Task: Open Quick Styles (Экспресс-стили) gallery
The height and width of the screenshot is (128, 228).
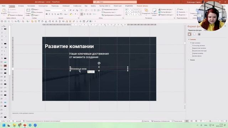Action: tap(154, 12)
